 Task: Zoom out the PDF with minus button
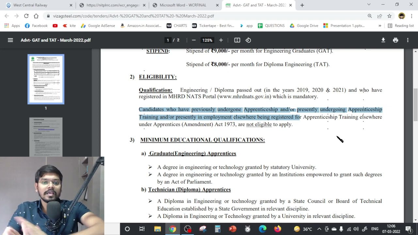point(194,40)
